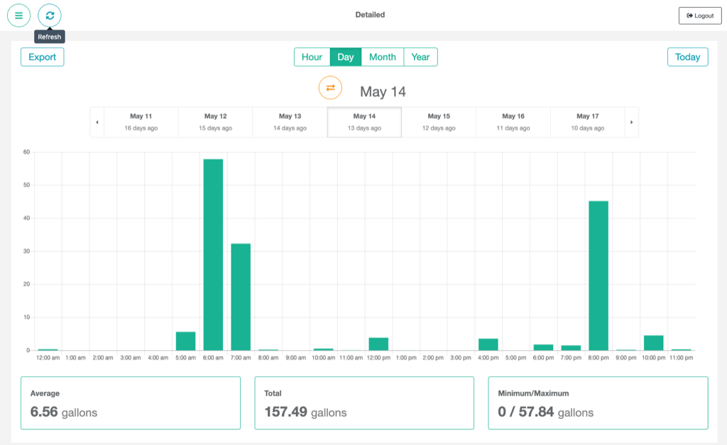Click the 6:00 am usage bar

click(x=213, y=255)
